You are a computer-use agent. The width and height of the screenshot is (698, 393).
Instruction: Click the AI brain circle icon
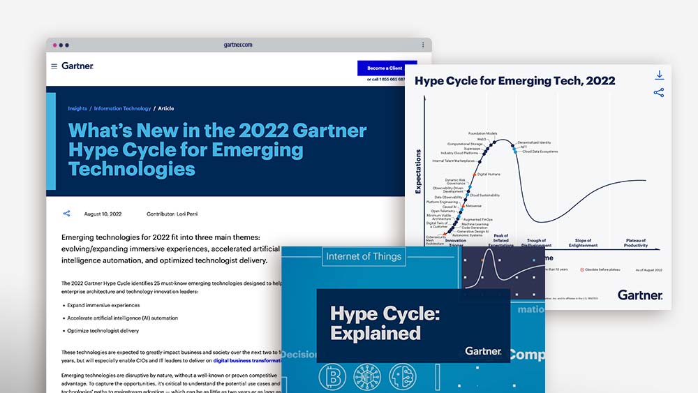click(403, 376)
